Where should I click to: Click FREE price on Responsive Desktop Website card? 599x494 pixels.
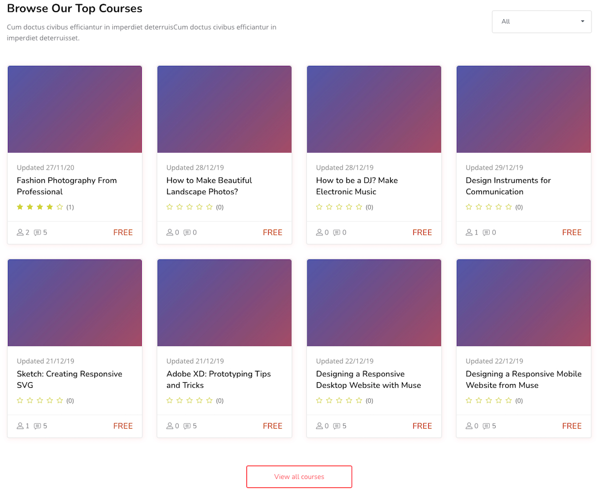(422, 426)
